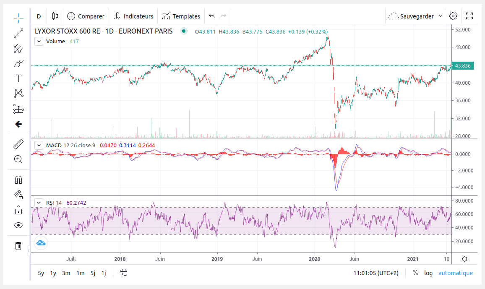485x289 pixels.
Task: Click the black back arrow icon
Action: (18, 124)
